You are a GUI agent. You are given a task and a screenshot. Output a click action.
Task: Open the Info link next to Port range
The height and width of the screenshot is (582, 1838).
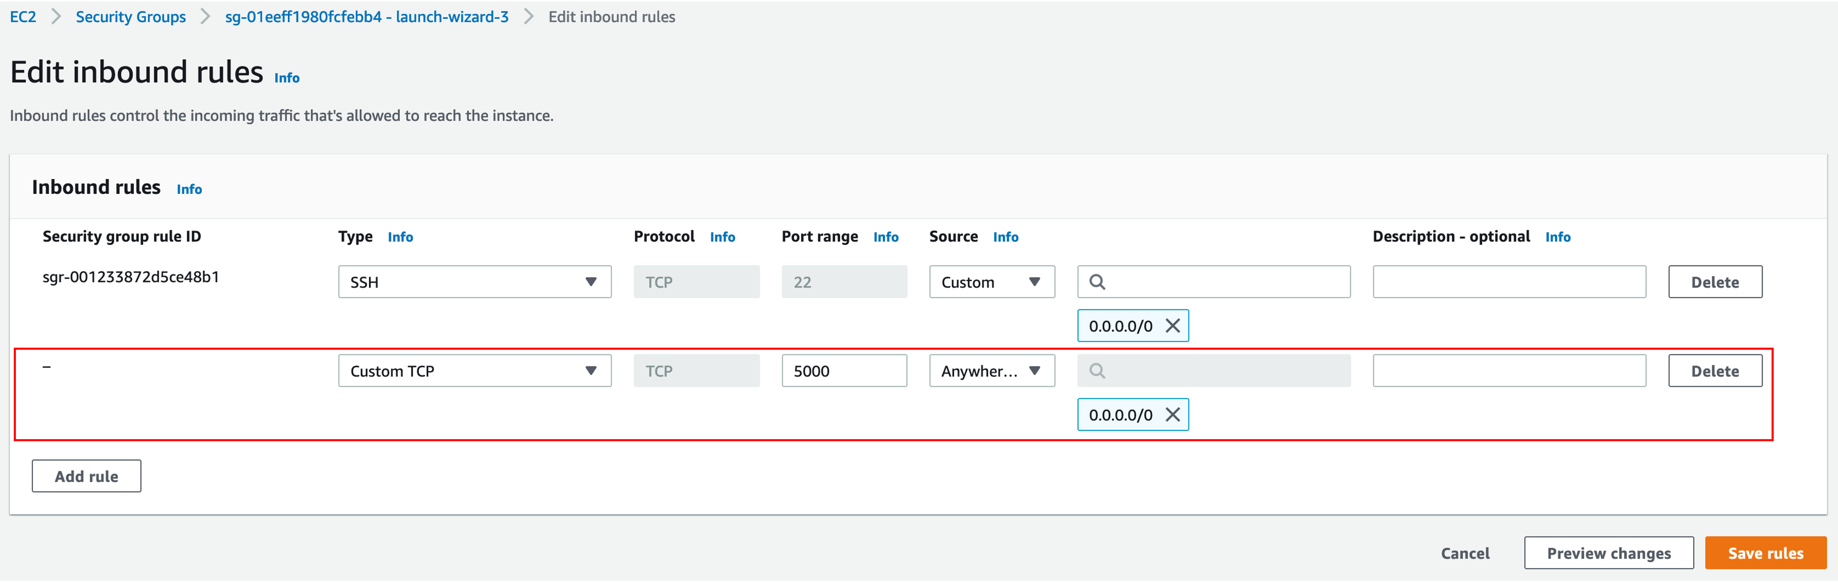tap(886, 237)
